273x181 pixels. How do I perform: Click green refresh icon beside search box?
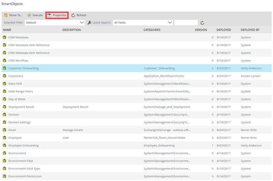tap(202, 23)
